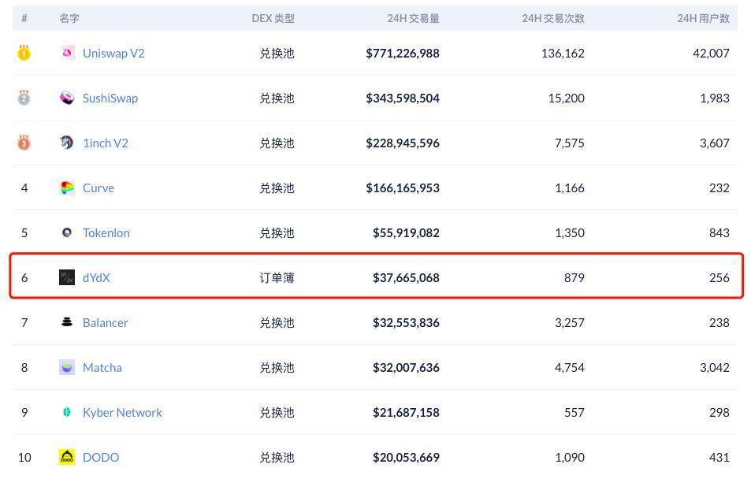Click the Uniswap V2 logo icon
751x479 pixels.
[x=67, y=53]
